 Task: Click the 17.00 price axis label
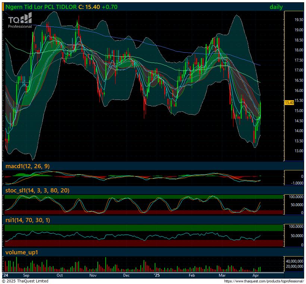299,70
